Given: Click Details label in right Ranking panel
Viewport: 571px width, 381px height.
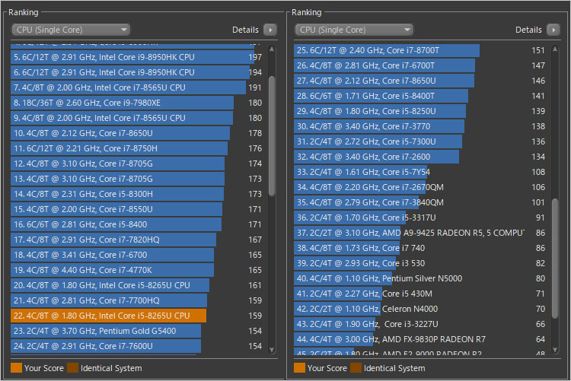Looking at the screenshot, I should [x=528, y=30].
